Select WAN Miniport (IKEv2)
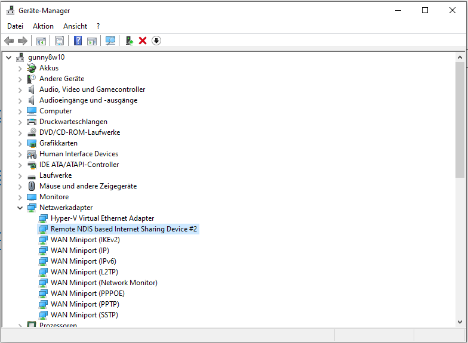The image size is (468, 343). [85, 240]
